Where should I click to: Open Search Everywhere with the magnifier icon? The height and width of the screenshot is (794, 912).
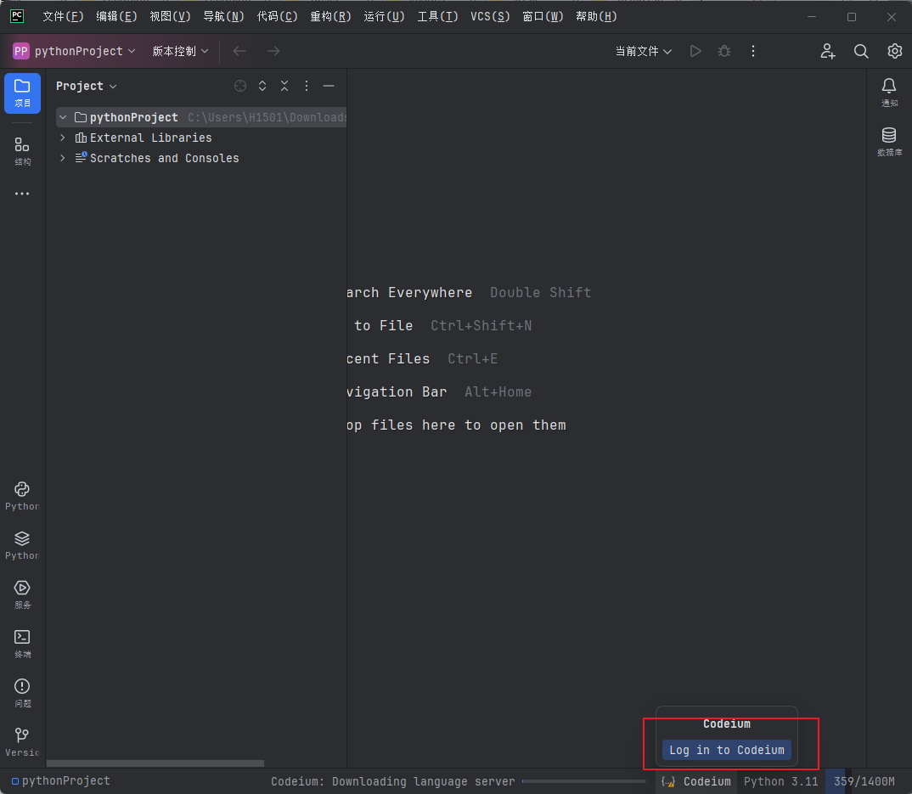tap(861, 51)
